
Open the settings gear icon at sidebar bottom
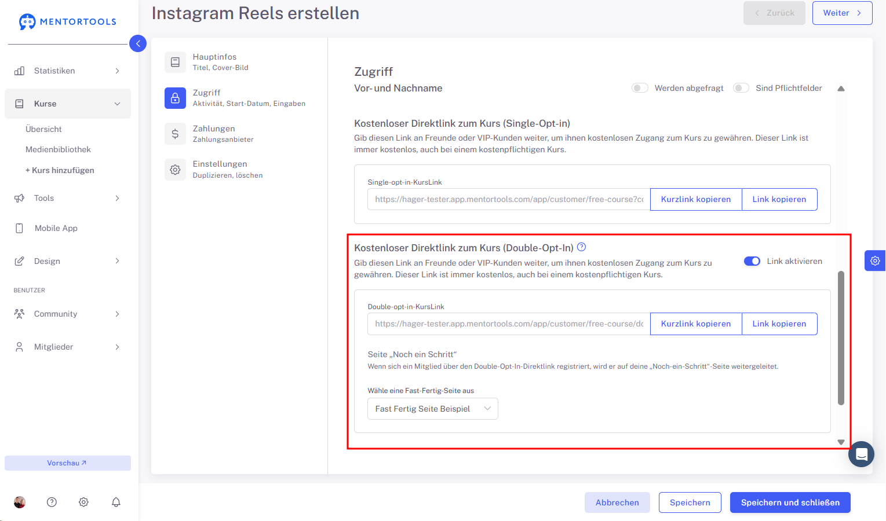83,502
